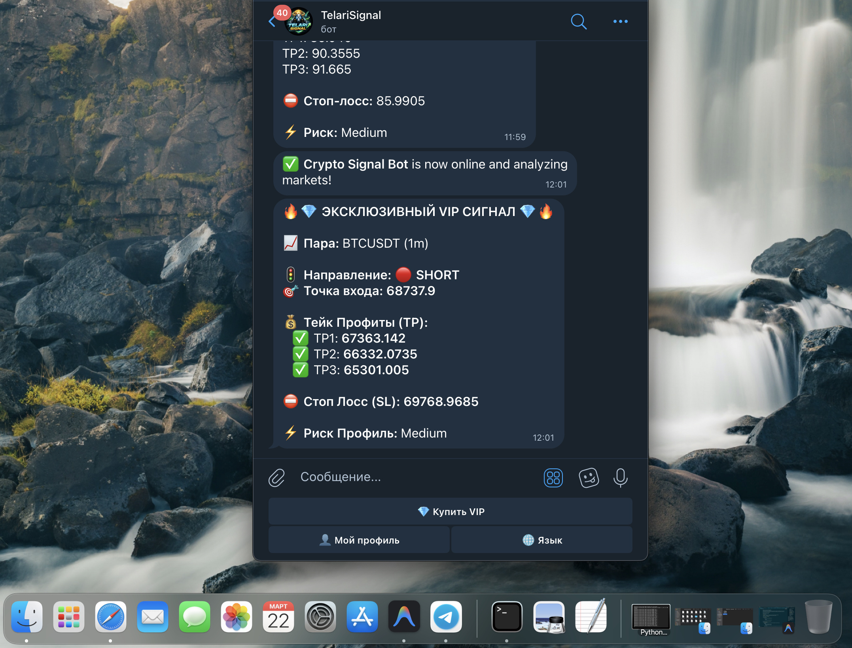Click the search icon in chat header

(578, 21)
